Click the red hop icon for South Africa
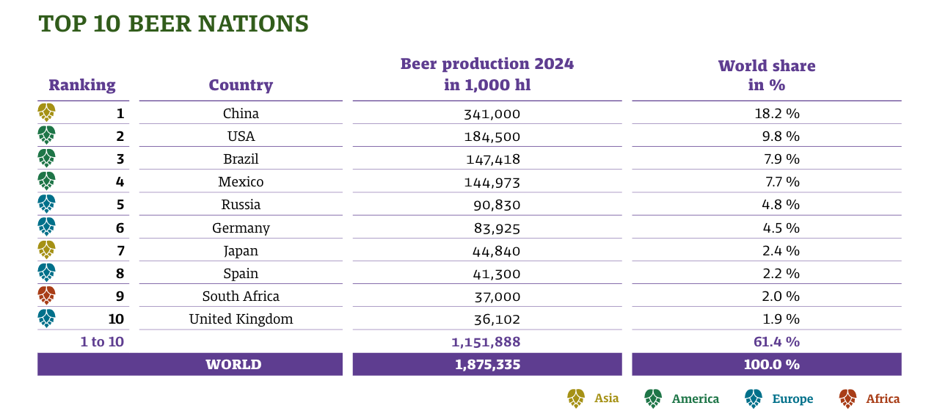The height and width of the screenshot is (411, 937). pos(46,295)
